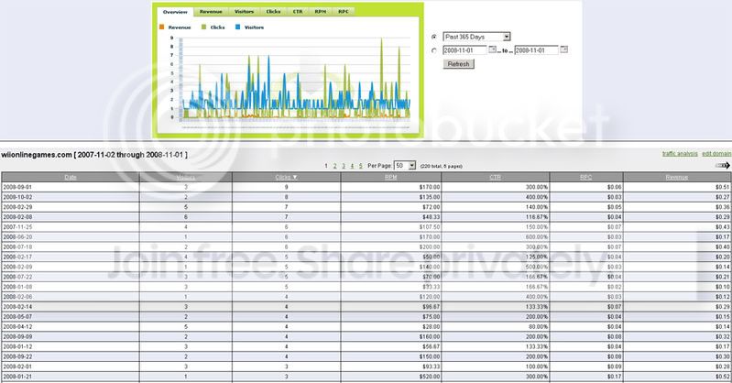The height and width of the screenshot is (383, 732).
Task: Sort by the Clicks column header
Action: (x=286, y=177)
